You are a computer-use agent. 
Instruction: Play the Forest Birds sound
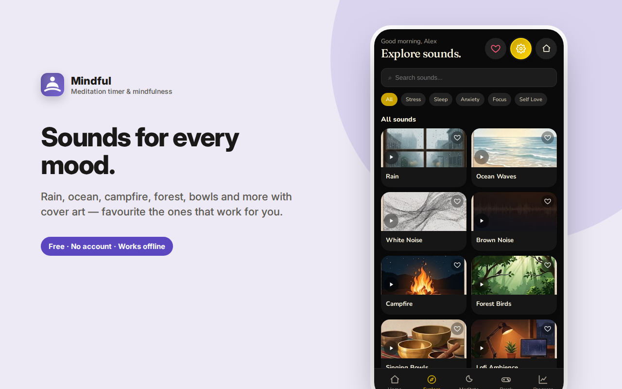482,284
